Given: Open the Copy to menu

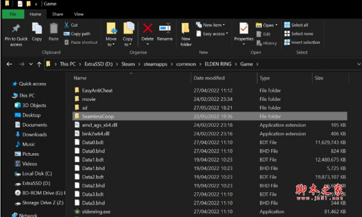Looking at the screenshot, I should click(x=128, y=34).
